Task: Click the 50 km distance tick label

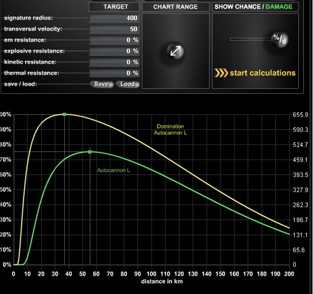Action: click(82, 273)
